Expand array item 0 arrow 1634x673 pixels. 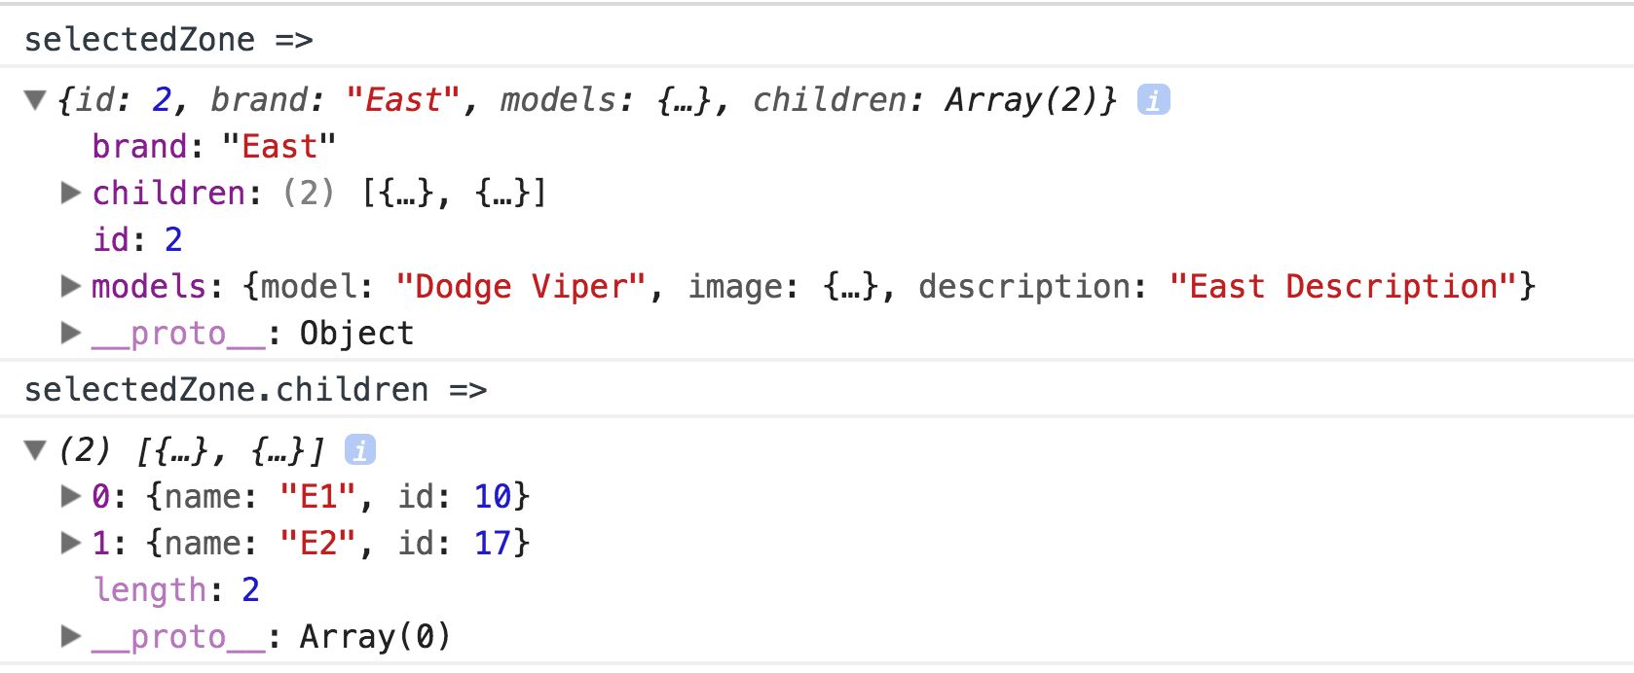tap(70, 497)
